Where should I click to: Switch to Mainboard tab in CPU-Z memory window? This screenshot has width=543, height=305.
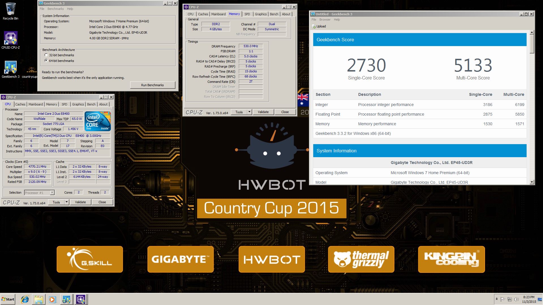218,14
